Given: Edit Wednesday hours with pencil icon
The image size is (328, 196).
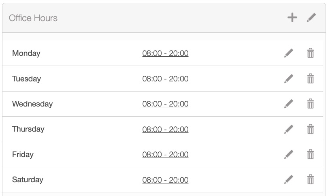Looking at the screenshot, I should (288, 104).
